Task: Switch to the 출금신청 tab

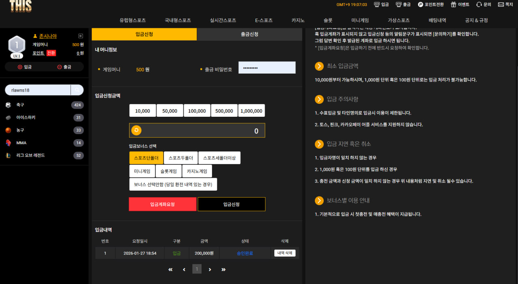Action: pos(250,34)
